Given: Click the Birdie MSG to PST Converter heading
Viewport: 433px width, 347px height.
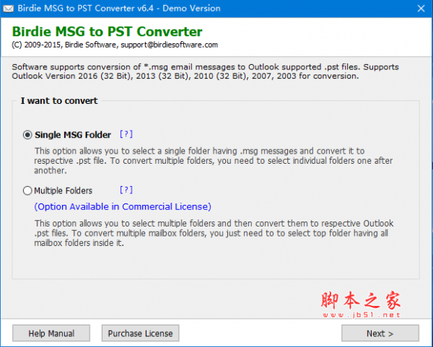Looking at the screenshot, I should 107,32.
